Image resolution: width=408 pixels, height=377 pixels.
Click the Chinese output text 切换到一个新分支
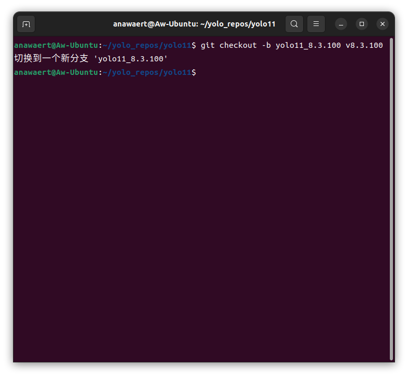[x=51, y=58]
